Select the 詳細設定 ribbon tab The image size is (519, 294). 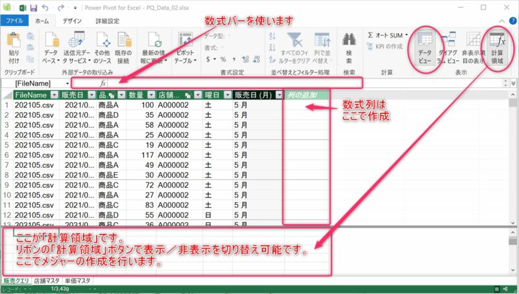107,21
